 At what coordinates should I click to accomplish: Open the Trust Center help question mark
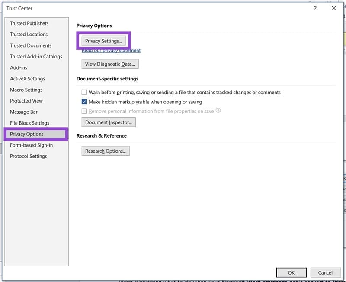(x=314, y=8)
